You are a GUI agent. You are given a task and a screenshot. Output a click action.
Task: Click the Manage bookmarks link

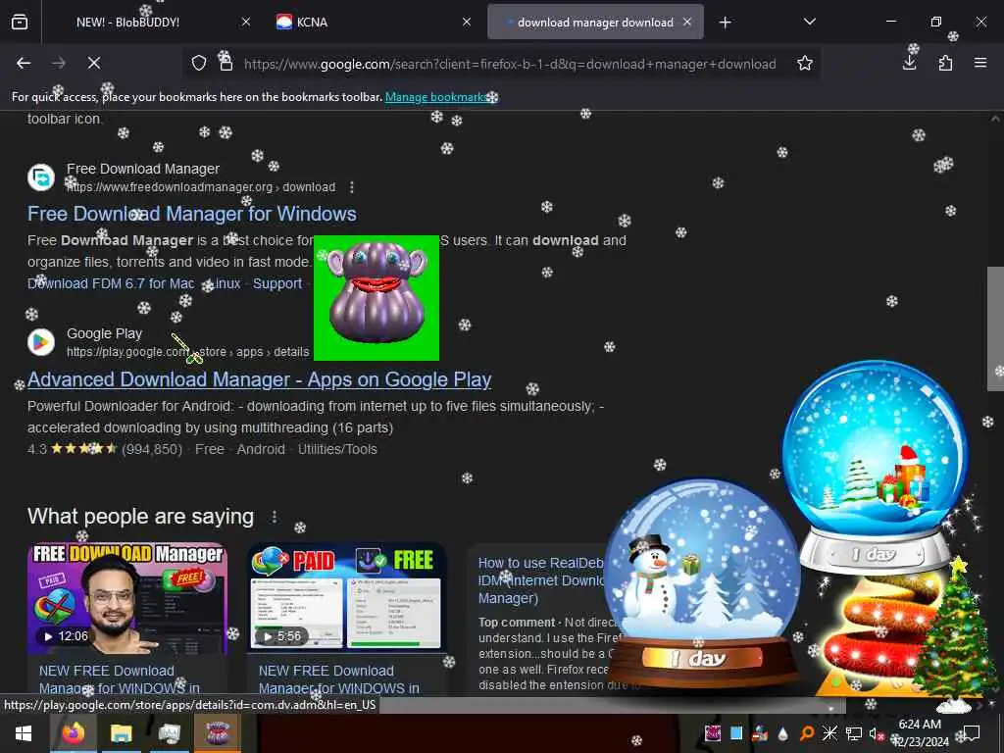point(436,97)
